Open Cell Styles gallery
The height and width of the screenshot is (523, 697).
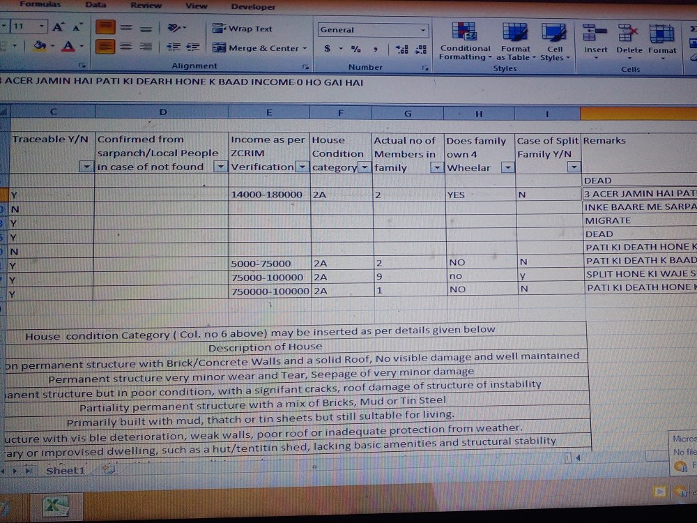click(x=554, y=43)
